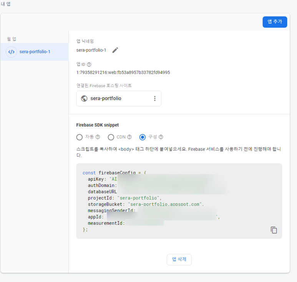
Task: Open help icon beside 자동
Action: [98, 137]
